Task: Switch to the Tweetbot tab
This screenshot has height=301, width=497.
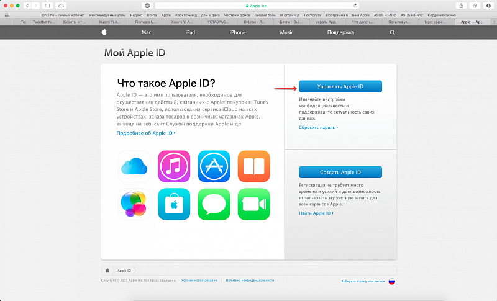Action: click(43, 22)
